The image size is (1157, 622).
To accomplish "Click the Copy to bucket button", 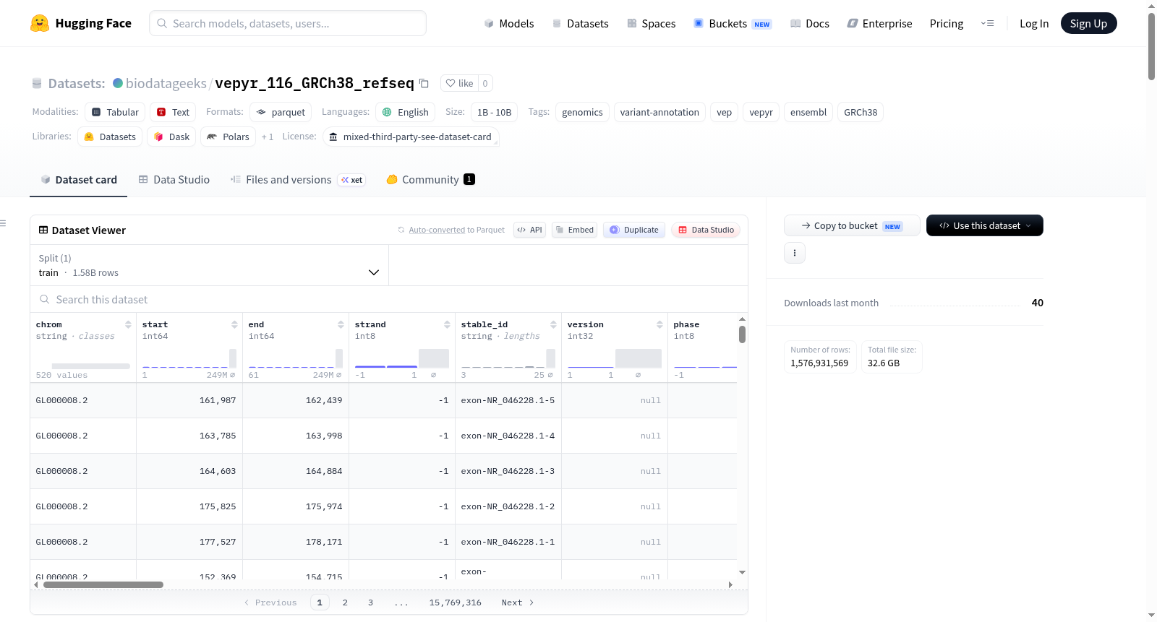I will 852,225.
